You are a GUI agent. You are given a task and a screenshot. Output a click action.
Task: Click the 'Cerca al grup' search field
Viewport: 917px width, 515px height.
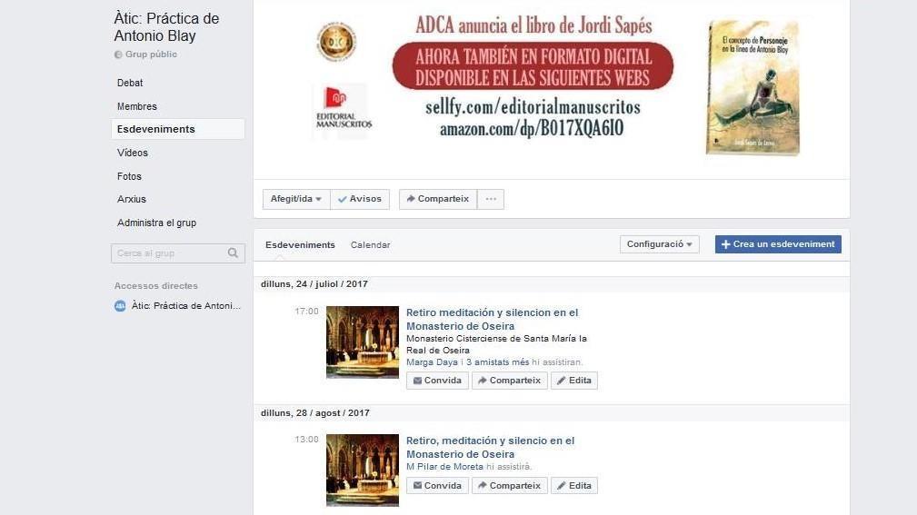(x=168, y=253)
